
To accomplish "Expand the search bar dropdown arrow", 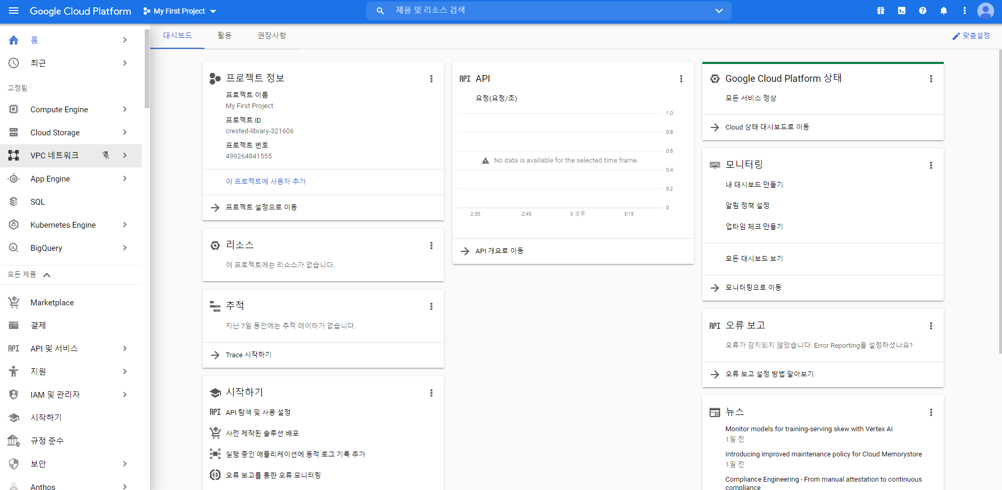I will point(719,11).
